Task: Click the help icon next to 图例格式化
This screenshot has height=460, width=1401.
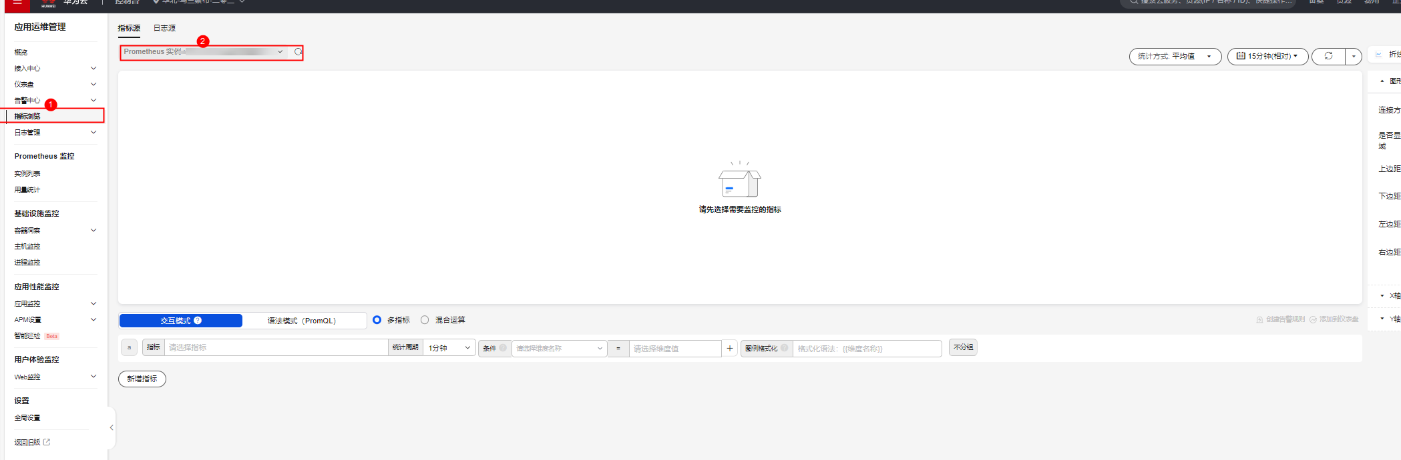Action: pyautogui.click(x=784, y=348)
